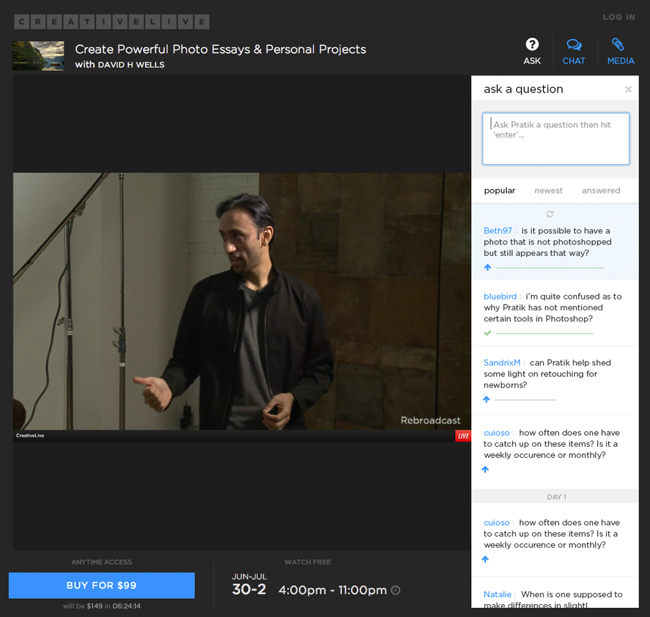Click the 'ask a question' panel heading

(523, 89)
